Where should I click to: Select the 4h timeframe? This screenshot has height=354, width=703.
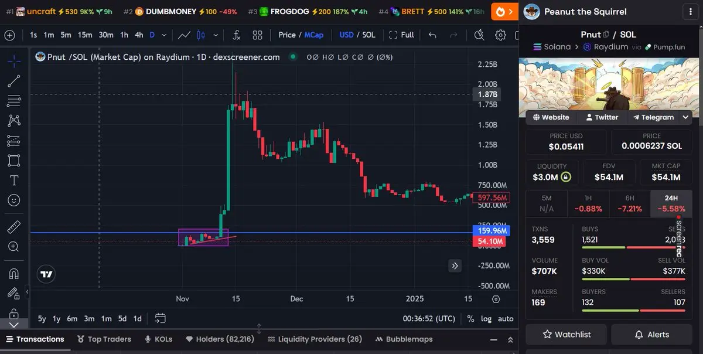[x=139, y=35]
